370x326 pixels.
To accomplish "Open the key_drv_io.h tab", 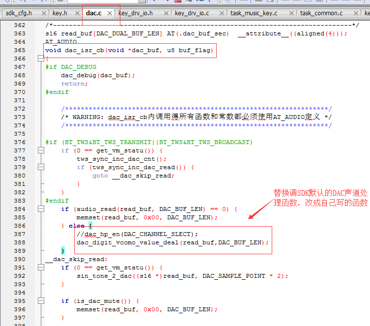I will (x=136, y=13).
